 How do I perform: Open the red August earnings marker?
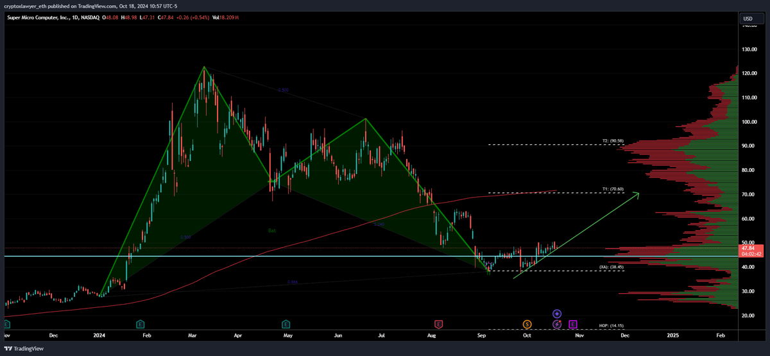439,324
